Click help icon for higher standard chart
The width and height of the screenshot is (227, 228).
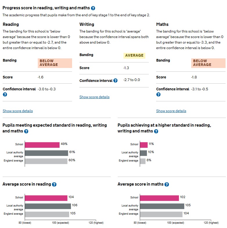[156, 131]
